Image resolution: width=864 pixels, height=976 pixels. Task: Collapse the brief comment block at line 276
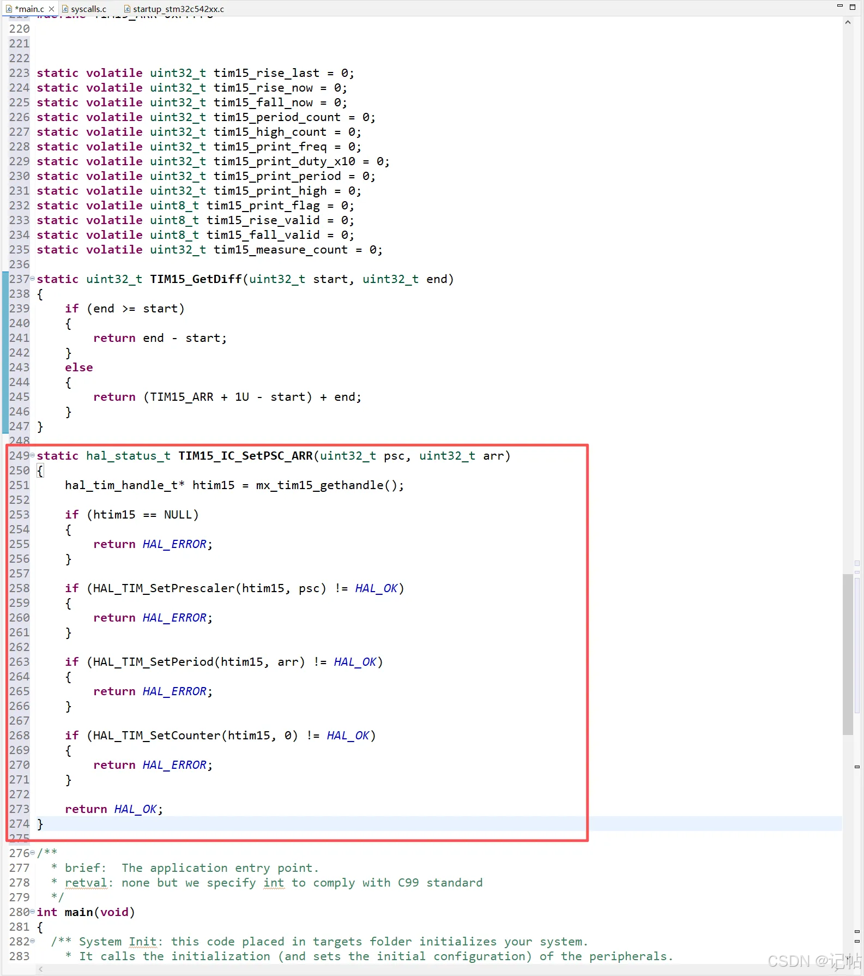click(32, 853)
